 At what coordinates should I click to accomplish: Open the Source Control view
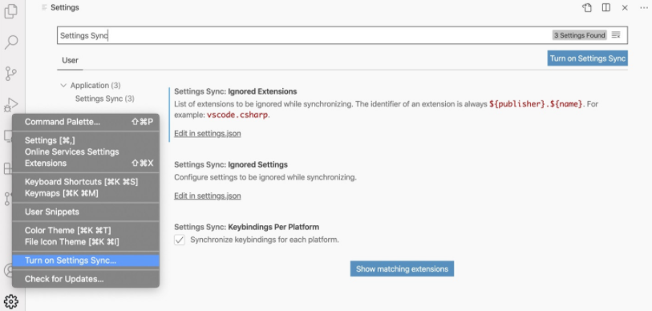(10, 73)
